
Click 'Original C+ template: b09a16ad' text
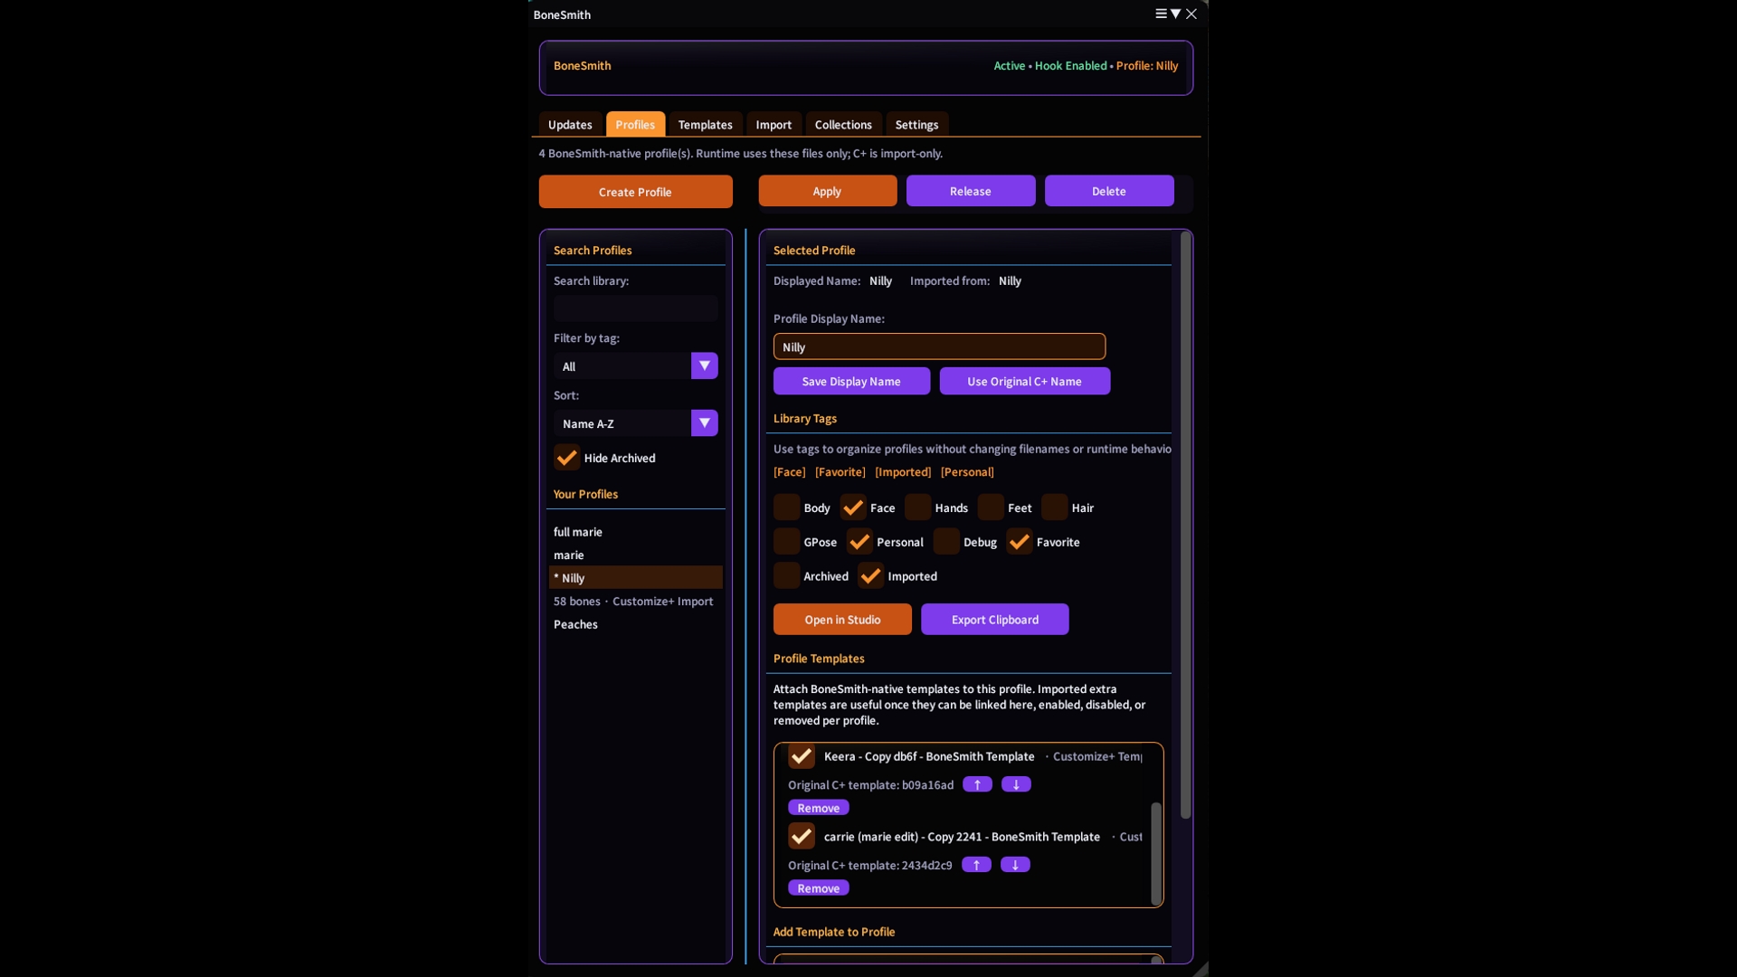(x=871, y=785)
